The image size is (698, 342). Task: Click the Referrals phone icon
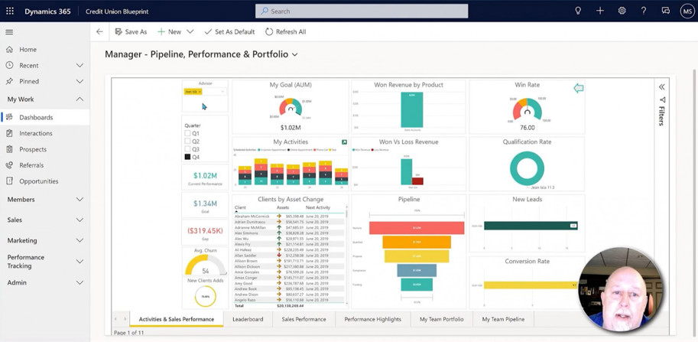point(9,165)
